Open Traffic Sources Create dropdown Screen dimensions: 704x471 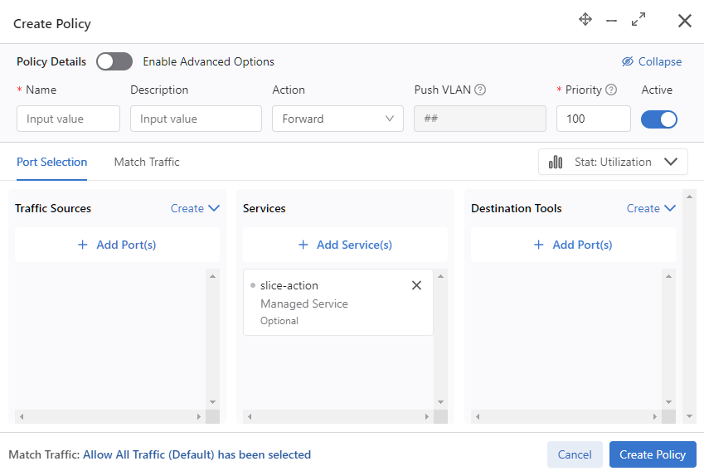tap(196, 208)
